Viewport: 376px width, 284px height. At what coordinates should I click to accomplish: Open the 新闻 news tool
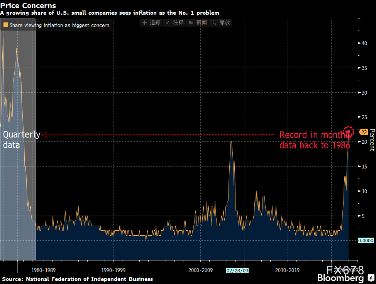198,22
